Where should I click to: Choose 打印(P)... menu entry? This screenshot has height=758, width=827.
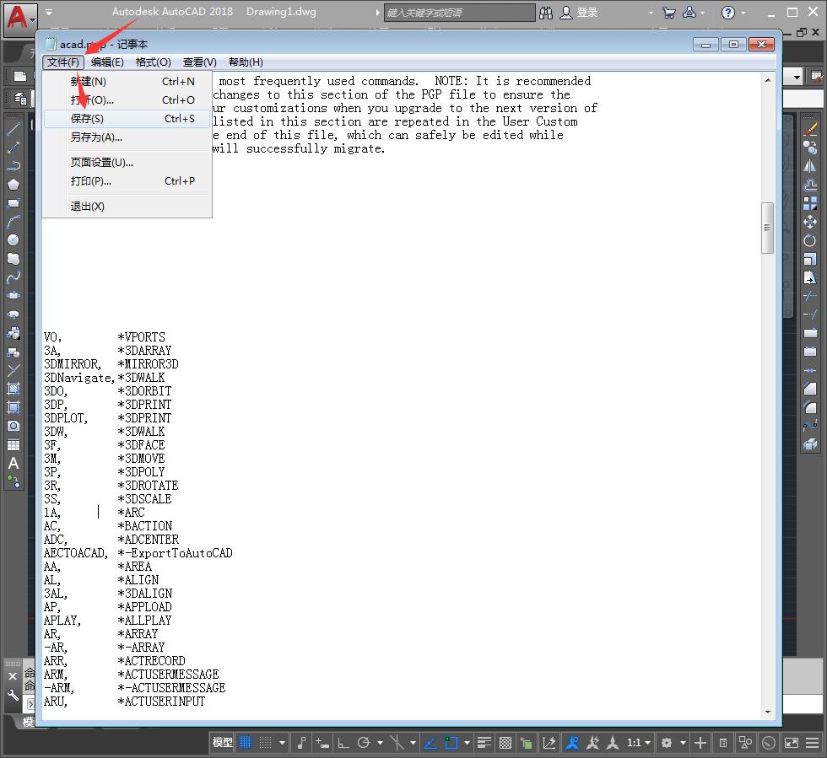point(127,180)
